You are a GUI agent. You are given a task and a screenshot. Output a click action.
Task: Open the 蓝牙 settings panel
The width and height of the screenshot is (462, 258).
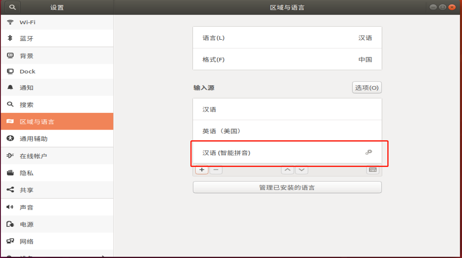tap(57, 38)
